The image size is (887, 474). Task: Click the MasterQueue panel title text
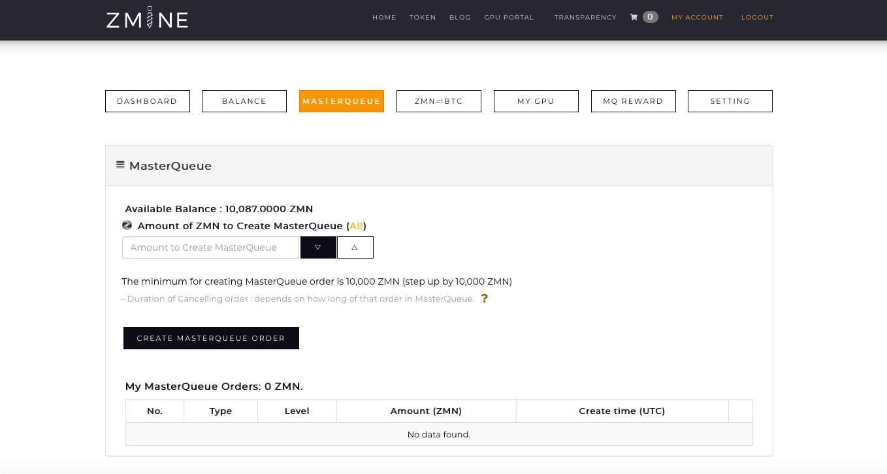tap(170, 166)
